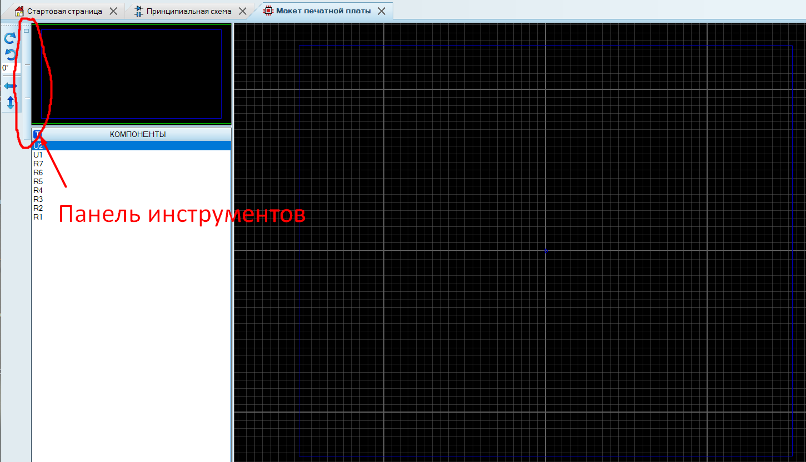Close the Стартовая страница tab
Screen dimensions: 806x462
(x=113, y=11)
